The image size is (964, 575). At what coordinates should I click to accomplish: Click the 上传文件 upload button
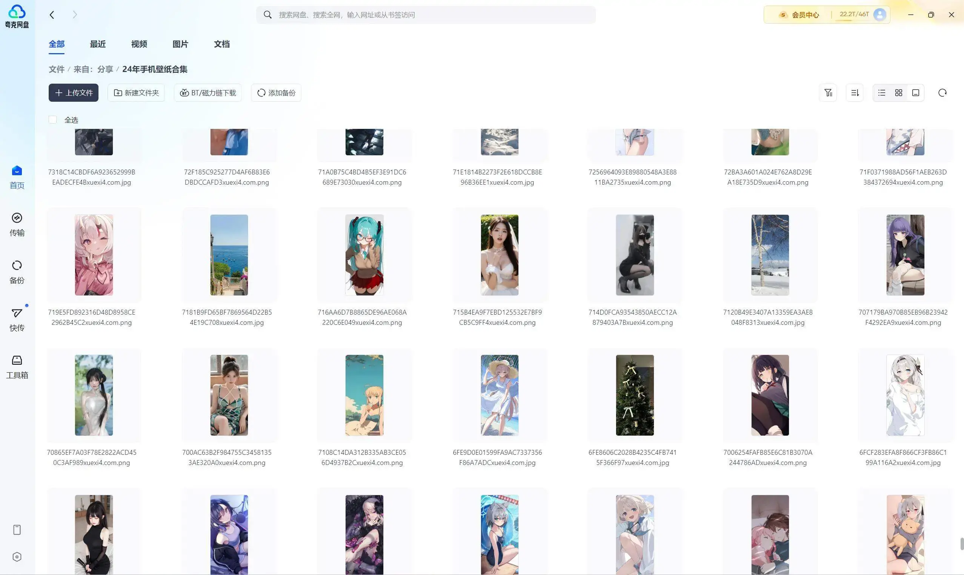[73, 93]
